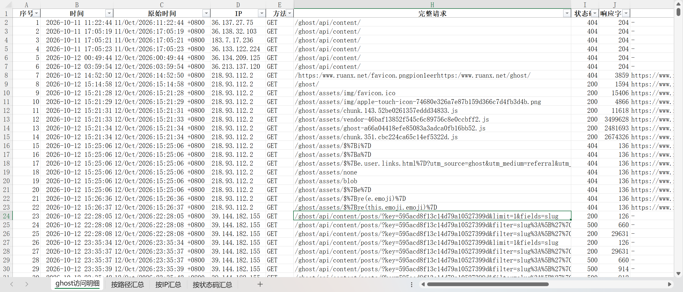
Task: Click cell containing /ghost/assets/none
Action: point(432,172)
